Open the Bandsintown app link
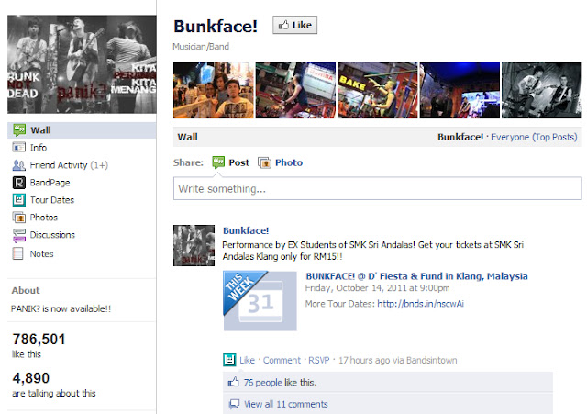This screenshot has height=414, width=587. pyautogui.click(x=432, y=360)
